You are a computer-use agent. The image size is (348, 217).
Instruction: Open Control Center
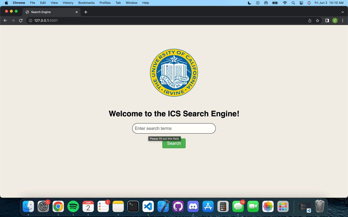point(301,3)
